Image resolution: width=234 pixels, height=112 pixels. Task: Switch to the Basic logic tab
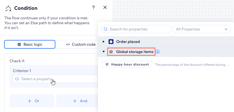click(30, 44)
